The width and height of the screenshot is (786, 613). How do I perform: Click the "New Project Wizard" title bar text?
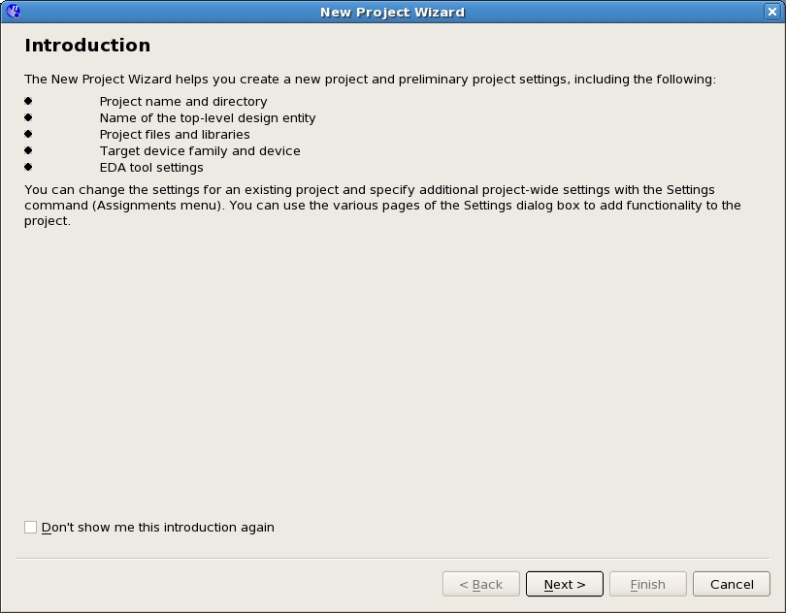coord(392,12)
